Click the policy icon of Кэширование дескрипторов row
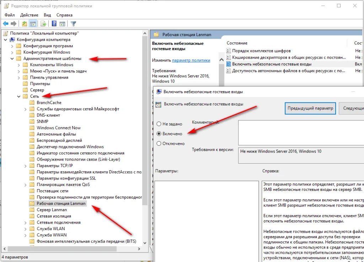Screen dimensions: 364x262 pos(229,57)
